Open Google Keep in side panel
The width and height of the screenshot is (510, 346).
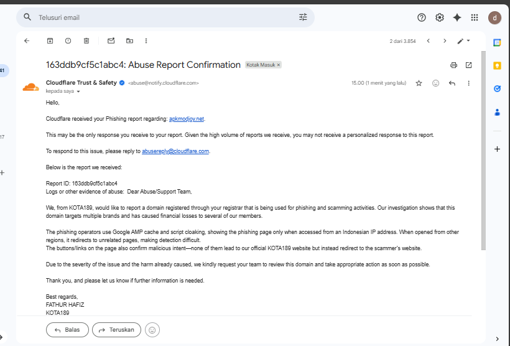497,66
